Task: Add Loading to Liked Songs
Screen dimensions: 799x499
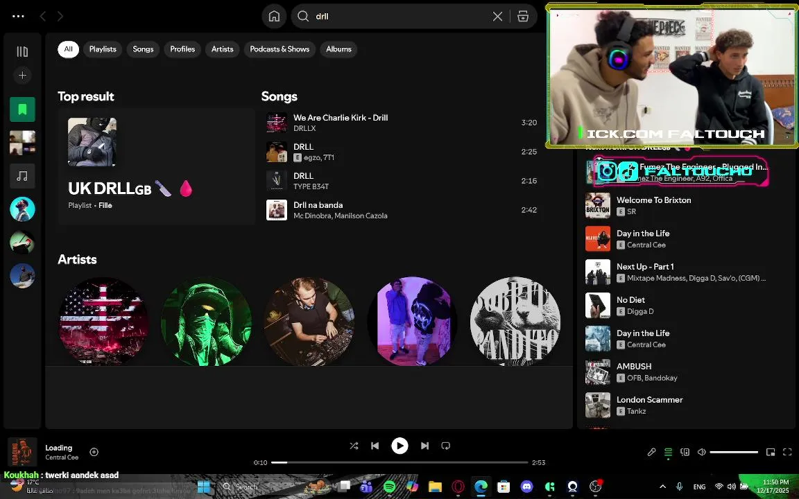Action: coord(94,452)
